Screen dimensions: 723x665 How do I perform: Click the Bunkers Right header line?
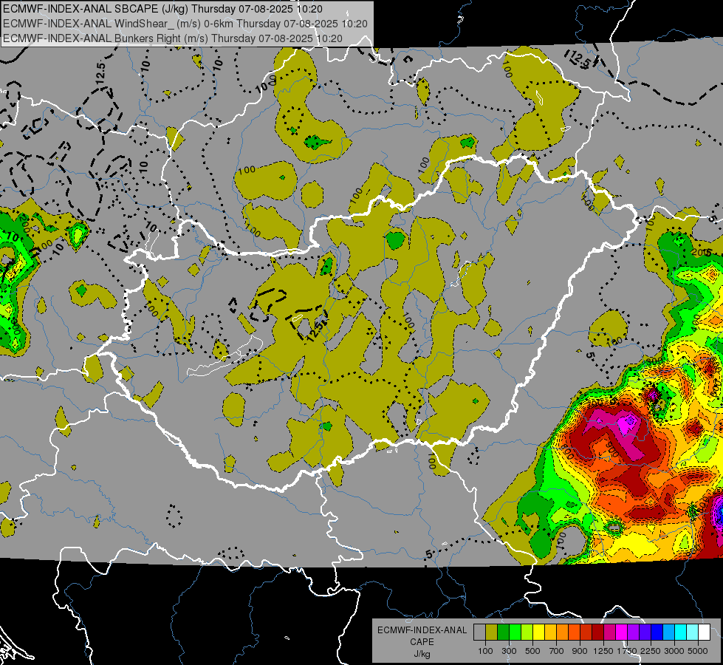click(173, 38)
